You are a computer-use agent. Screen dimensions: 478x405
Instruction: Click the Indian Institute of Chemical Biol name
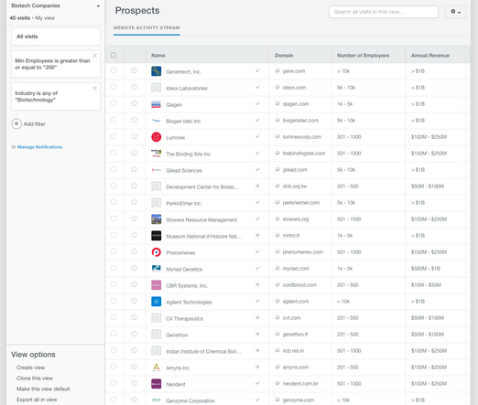tap(203, 351)
